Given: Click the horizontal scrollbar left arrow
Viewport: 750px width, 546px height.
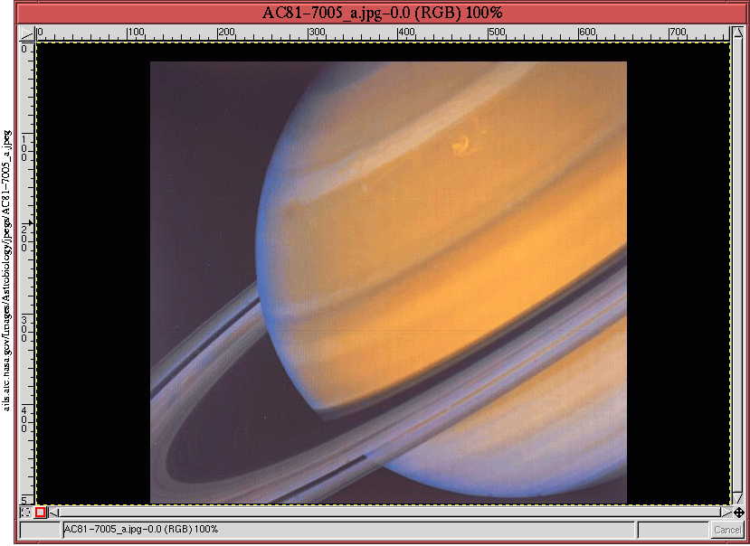Looking at the screenshot, I should 53,513.
